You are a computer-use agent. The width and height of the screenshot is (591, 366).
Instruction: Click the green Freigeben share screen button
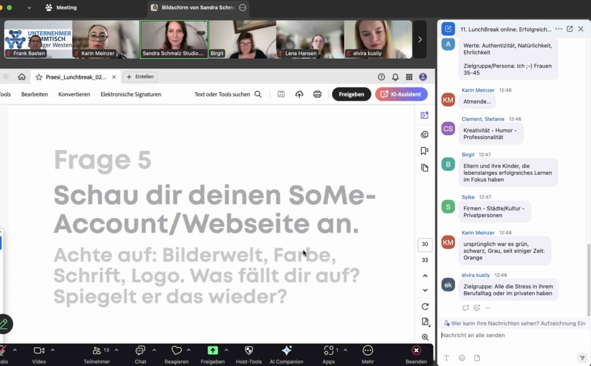coord(212,354)
